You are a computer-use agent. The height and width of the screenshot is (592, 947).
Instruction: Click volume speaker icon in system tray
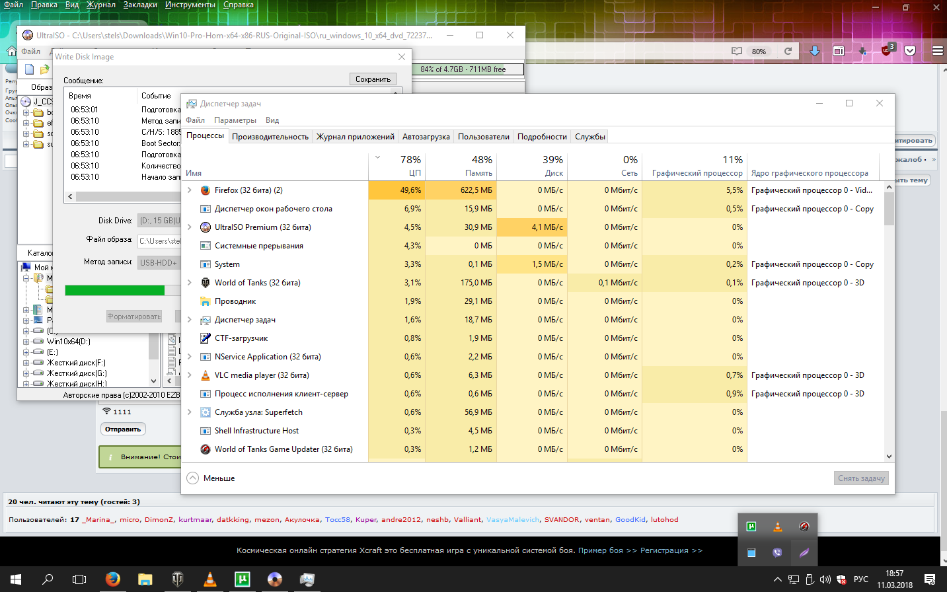coord(825,579)
